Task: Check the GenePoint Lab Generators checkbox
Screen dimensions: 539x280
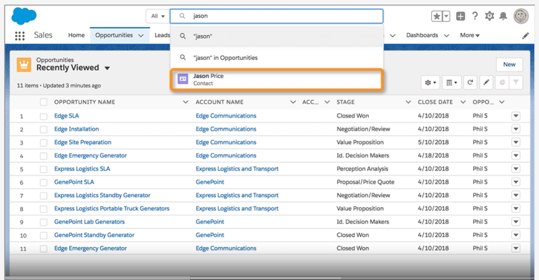Action: pos(44,222)
